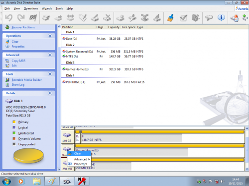The image size is (249, 186).
Task: Click the sidebar scroll up arrow
Action: [x=59, y=26]
